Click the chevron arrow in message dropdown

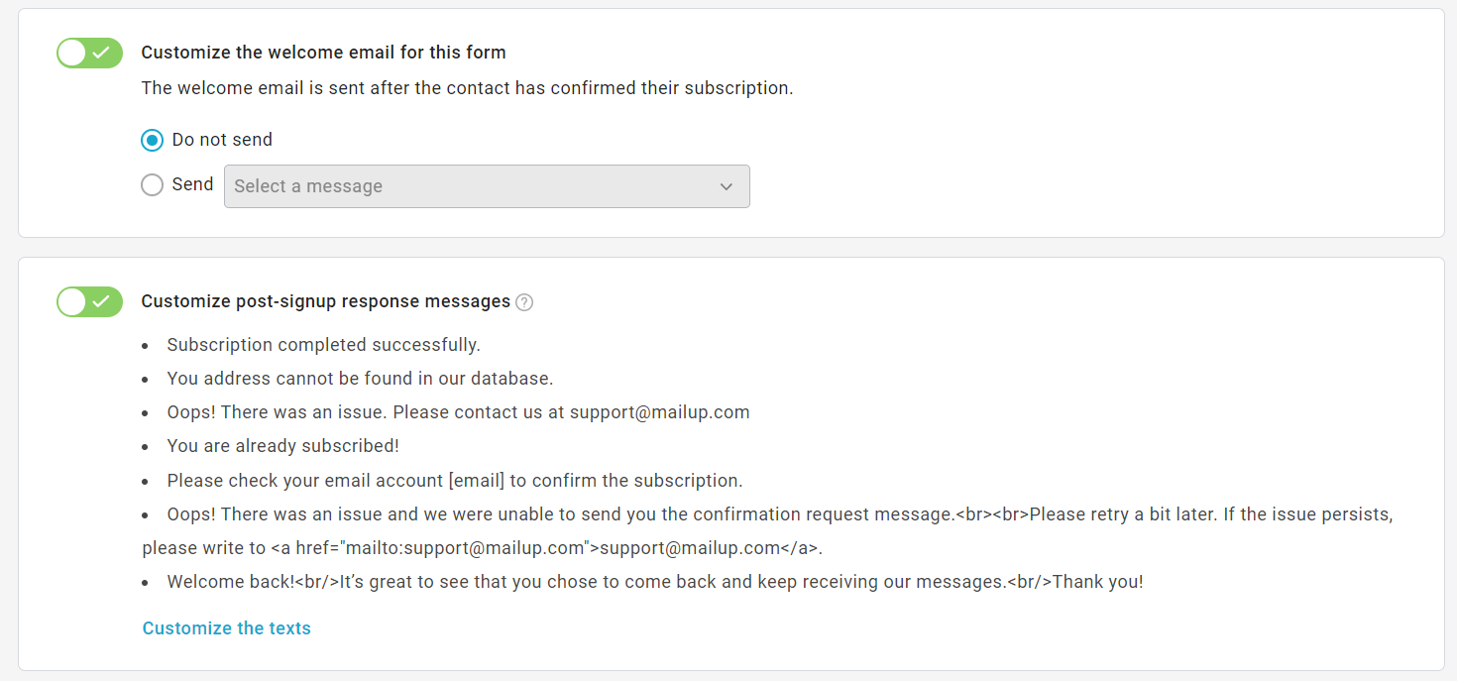(727, 186)
